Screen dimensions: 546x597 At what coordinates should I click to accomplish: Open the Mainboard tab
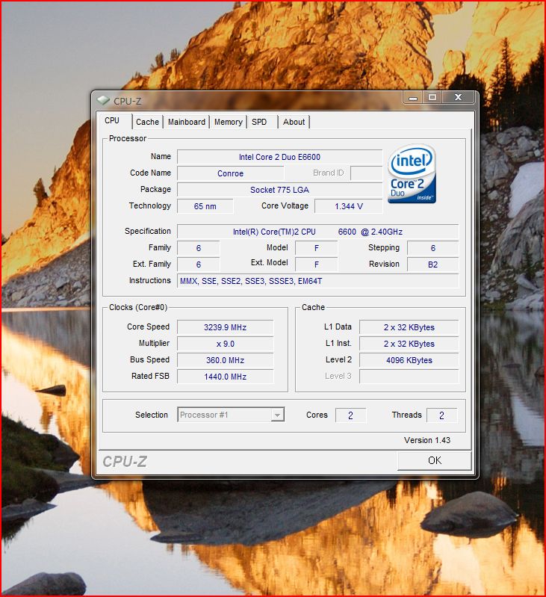point(186,122)
